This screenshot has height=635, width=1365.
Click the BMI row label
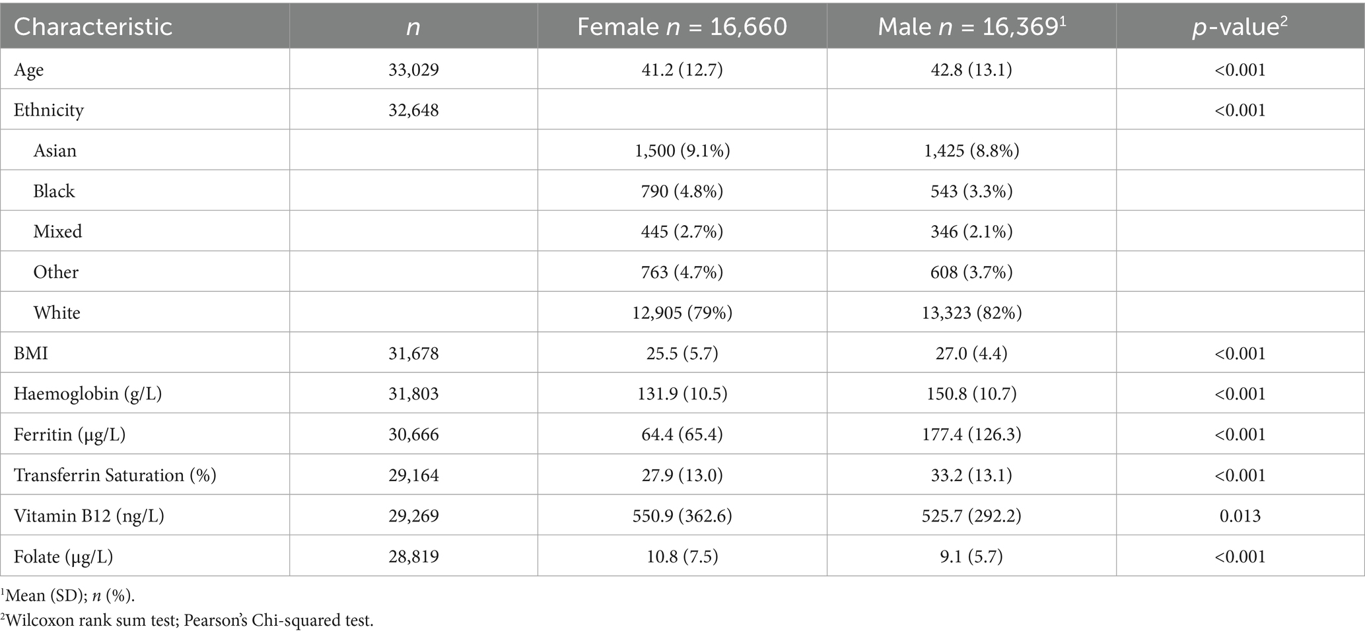pyautogui.click(x=31, y=353)
